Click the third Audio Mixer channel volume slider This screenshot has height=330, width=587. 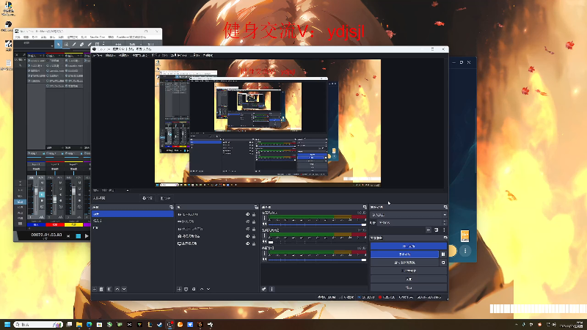318,260
